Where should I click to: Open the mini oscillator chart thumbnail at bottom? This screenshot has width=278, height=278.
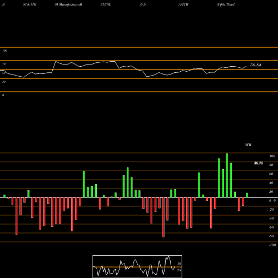click(137, 266)
